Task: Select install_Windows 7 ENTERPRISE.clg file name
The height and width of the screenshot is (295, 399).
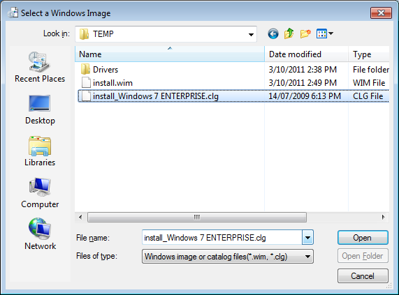Action: coord(156,96)
